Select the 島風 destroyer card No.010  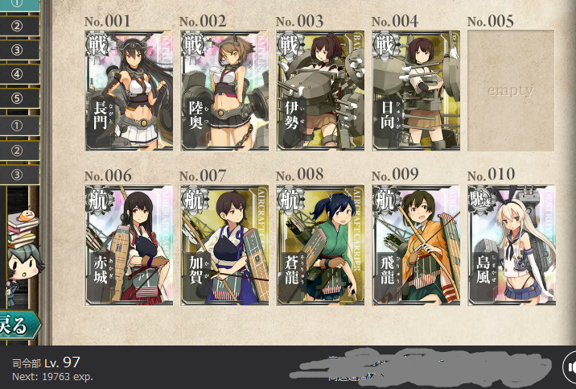pyautogui.click(x=512, y=245)
